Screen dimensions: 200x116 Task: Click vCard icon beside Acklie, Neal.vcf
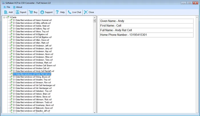pyautogui.click(x=11, y=26)
